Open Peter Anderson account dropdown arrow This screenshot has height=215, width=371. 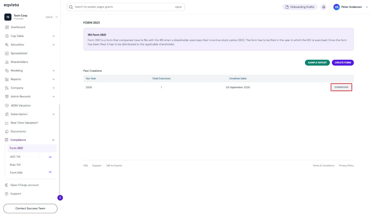(x=367, y=7)
